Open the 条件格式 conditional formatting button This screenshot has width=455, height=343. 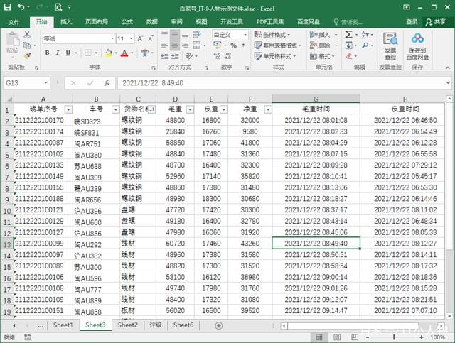275,35
